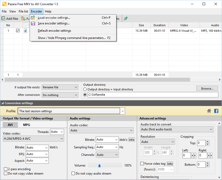Choose Show / hide FFmpeg command-line parameters
This screenshot has height=180, width=222.
click(73, 38)
